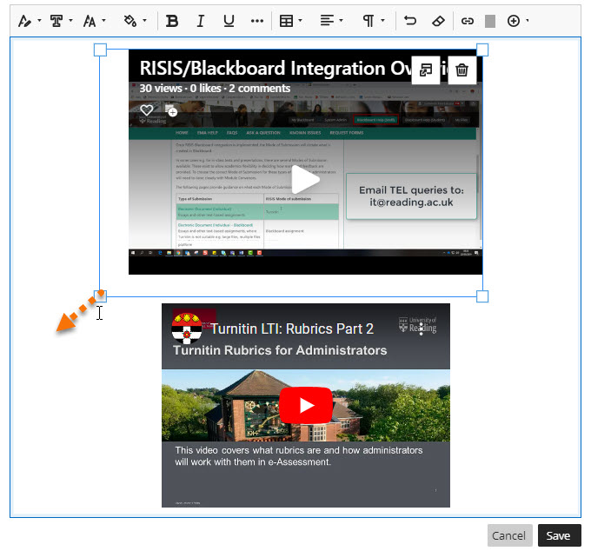591x551 pixels.
Task: Play the Turnitin Rubrics YouTube video
Action: [x=306, y=406]
